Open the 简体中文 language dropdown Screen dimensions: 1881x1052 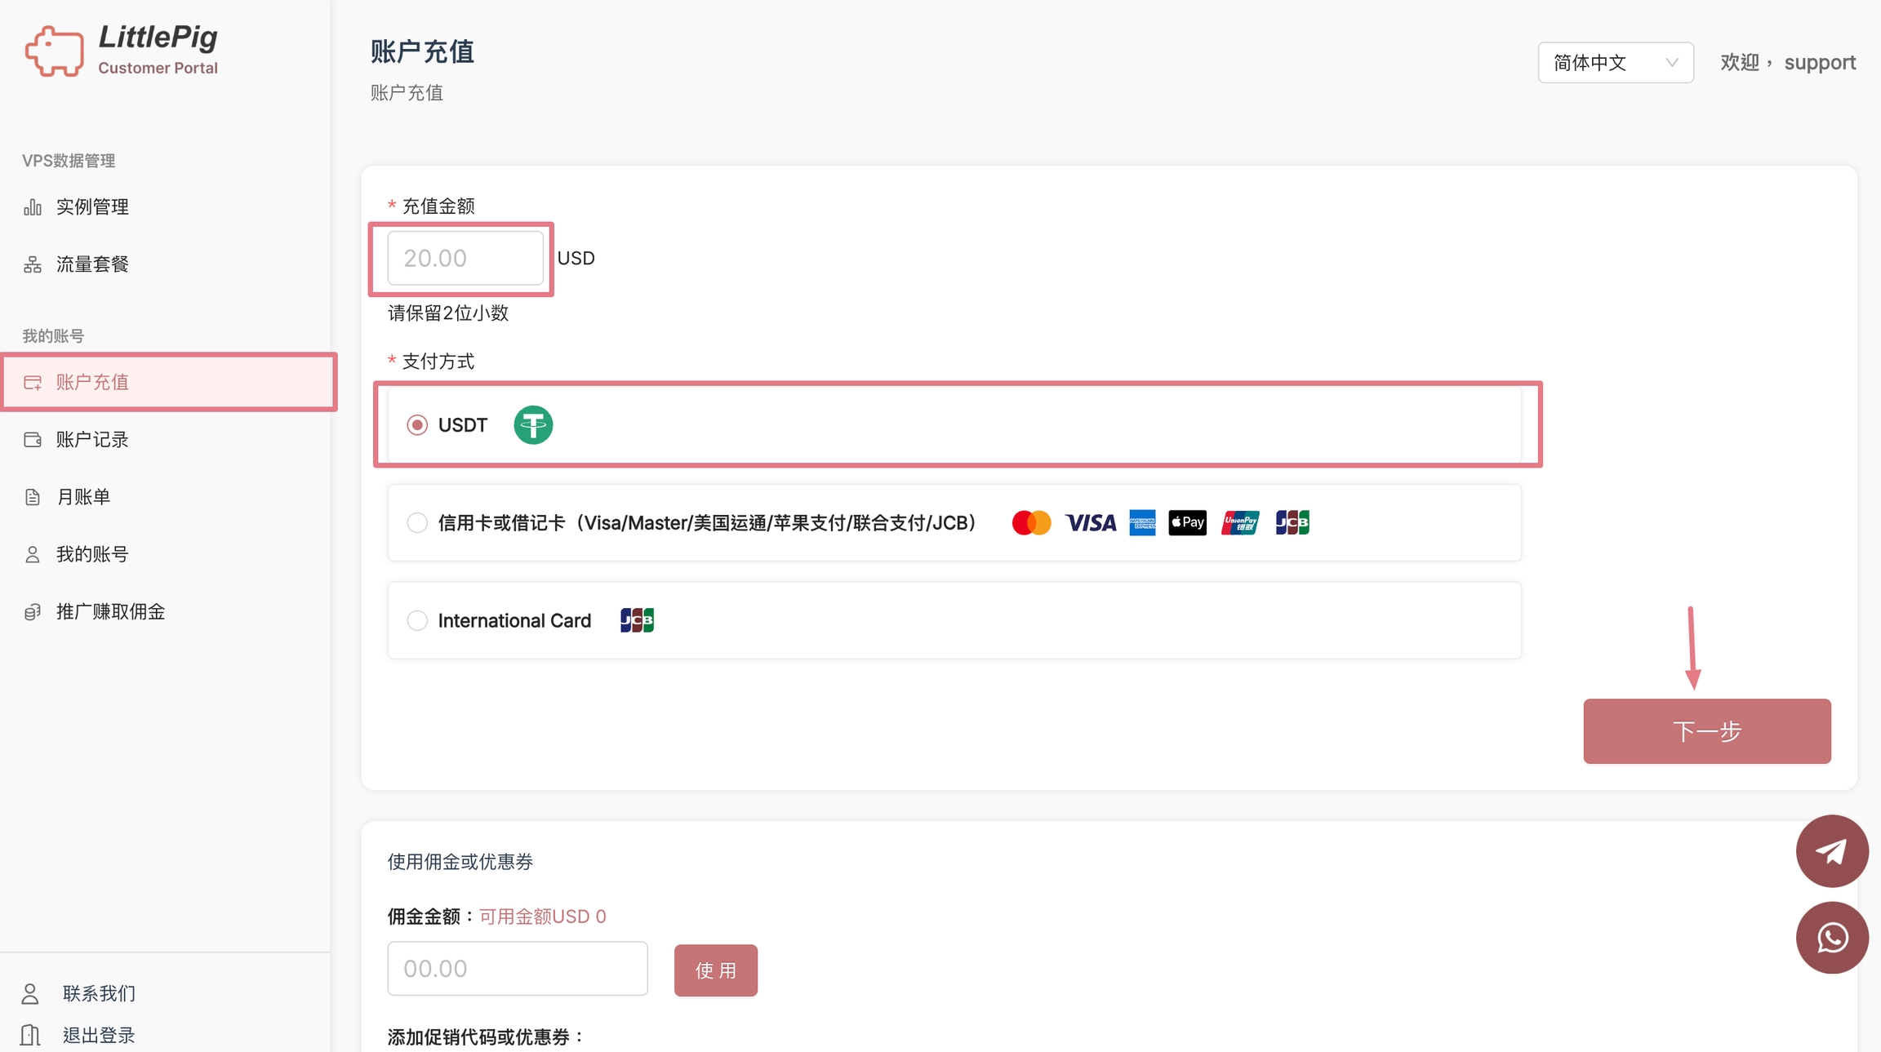1615,63
